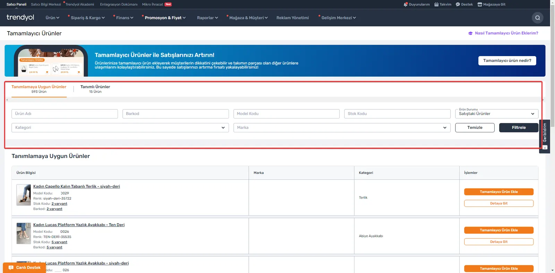Open the search icon in header

point(537,18)
